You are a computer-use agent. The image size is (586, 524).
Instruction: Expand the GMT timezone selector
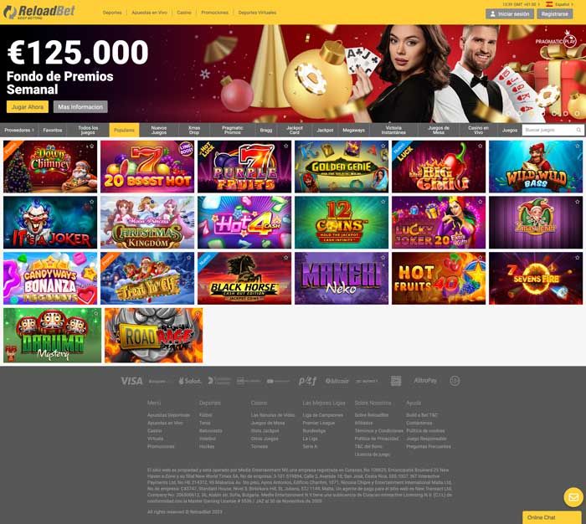coord(522,4)
